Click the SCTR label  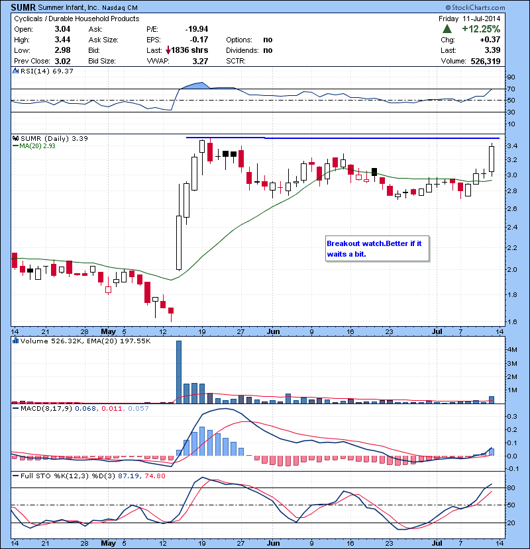(235, 61)
